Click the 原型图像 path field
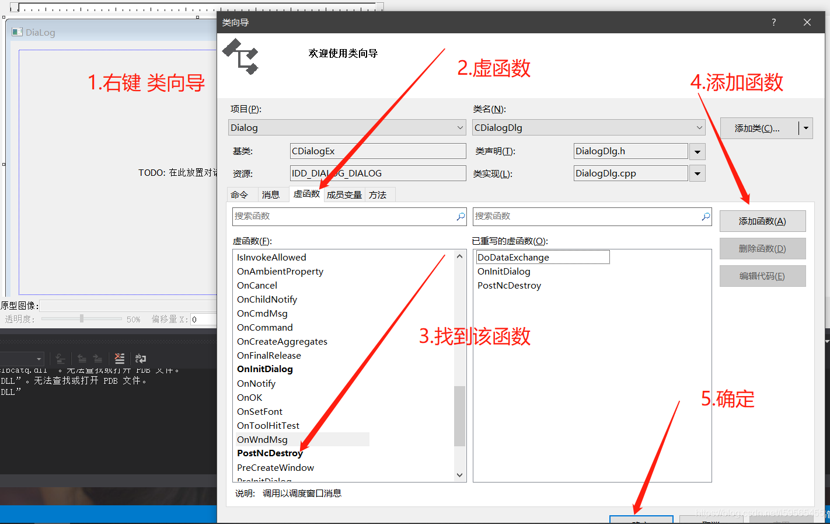The height and width of the screenshot is (524, 830). click(128, 306)
